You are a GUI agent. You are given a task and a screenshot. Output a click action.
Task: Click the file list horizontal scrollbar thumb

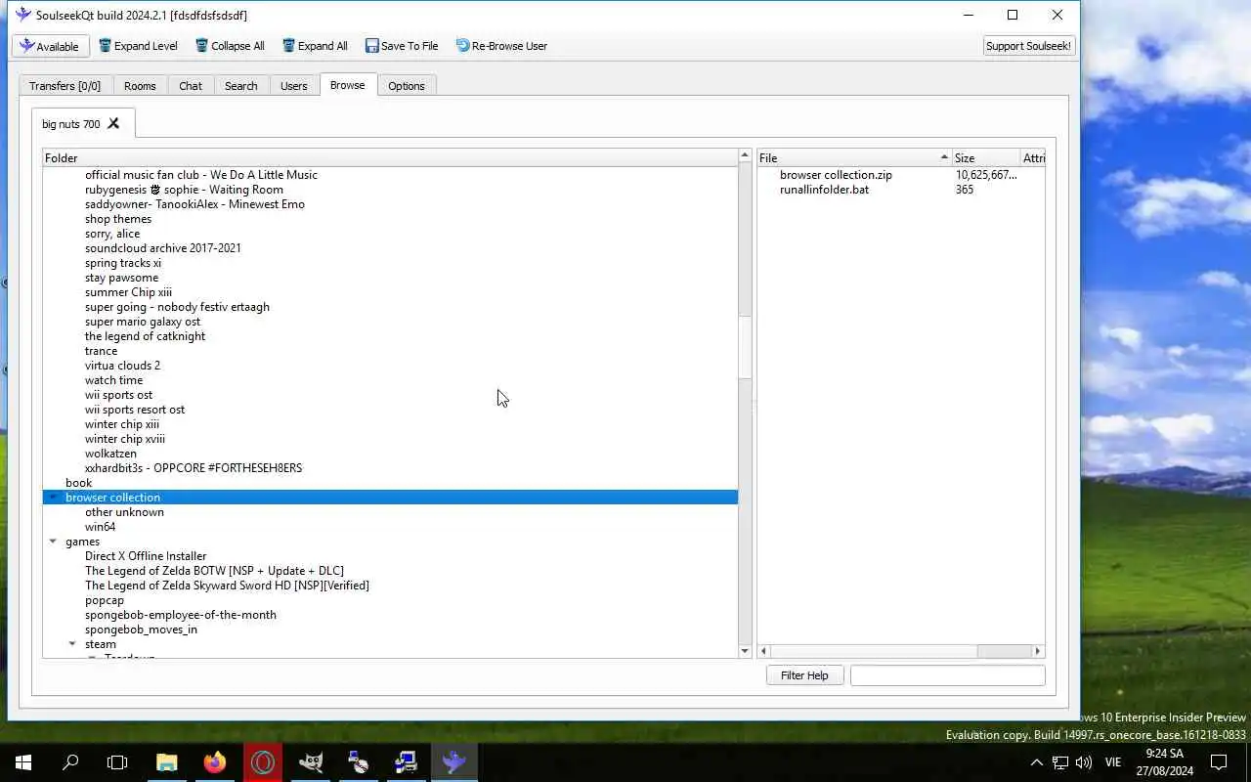(1004, 651)
